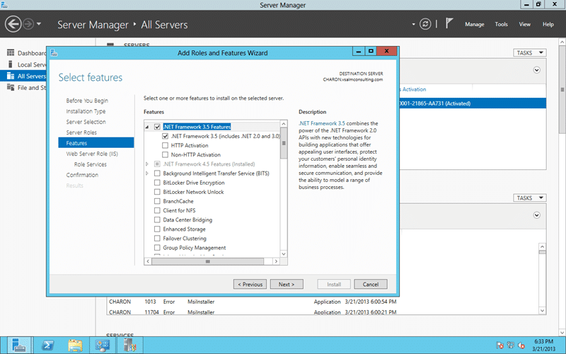Check the Client for NFS box
This screenshot has height=354, width=566.
tap(157, 210)
